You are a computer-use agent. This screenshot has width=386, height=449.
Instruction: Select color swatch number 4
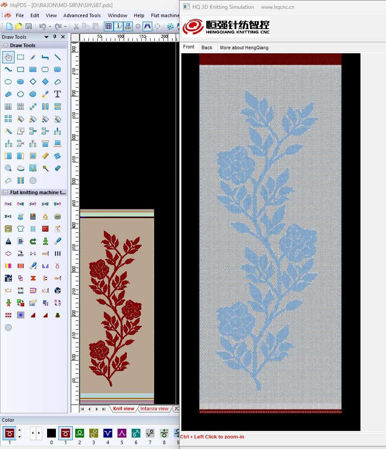point(108,433)
